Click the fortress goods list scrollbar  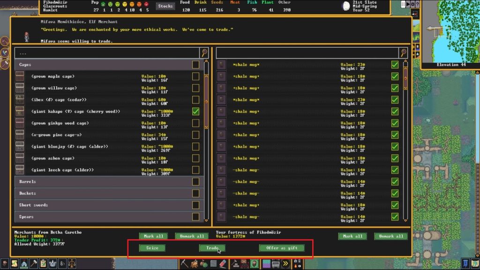(x=405, y=78)
